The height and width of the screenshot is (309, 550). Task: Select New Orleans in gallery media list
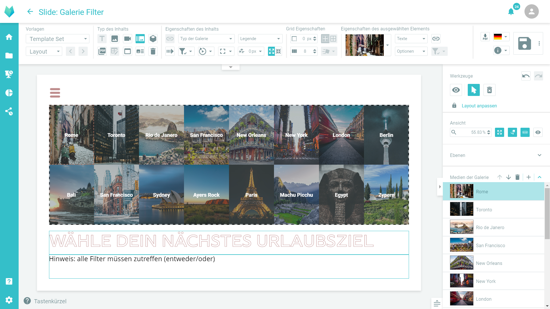pos(494,263)
